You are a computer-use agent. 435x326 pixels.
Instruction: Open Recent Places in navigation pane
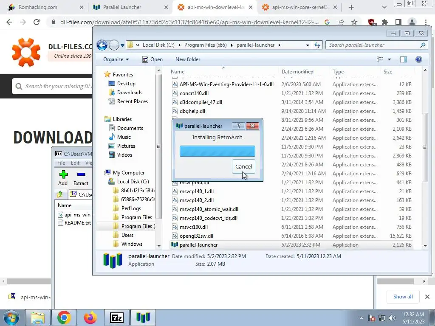tap(128, 101)
